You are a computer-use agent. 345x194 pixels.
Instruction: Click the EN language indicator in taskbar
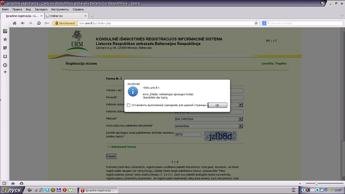(294, 190)
